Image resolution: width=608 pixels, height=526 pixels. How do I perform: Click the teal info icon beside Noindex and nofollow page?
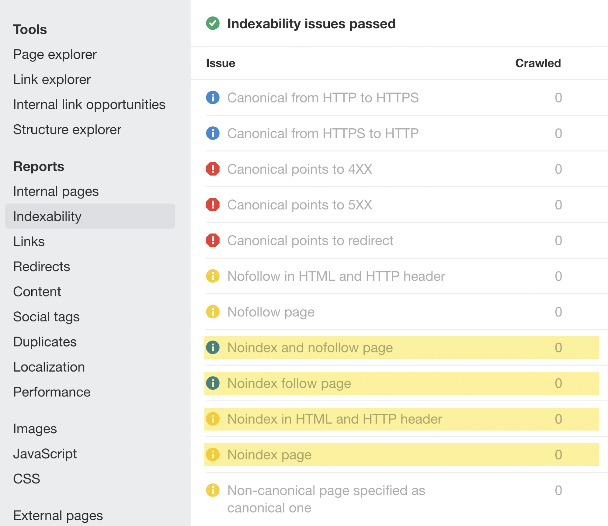(x=214, y=348)
